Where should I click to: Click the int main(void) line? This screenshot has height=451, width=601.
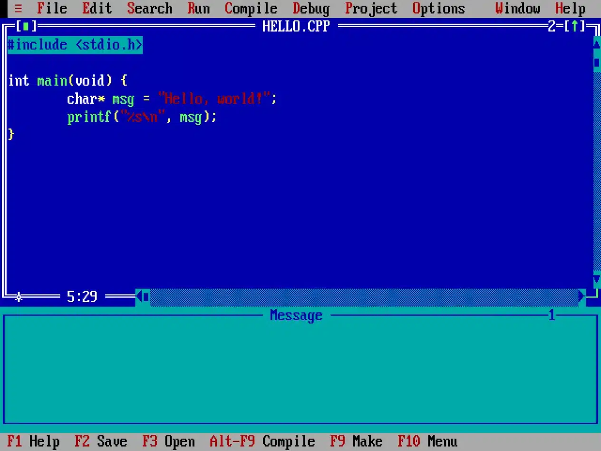[x=68, y=80]
